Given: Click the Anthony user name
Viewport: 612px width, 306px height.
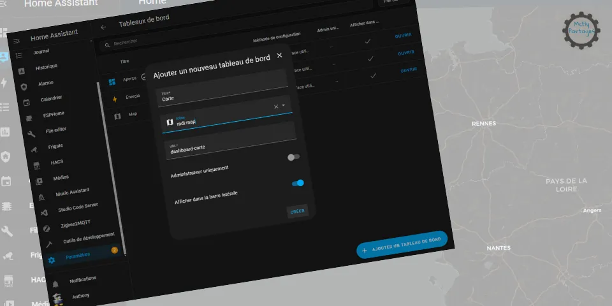Looking at the screenshot, I should (80, 296).
